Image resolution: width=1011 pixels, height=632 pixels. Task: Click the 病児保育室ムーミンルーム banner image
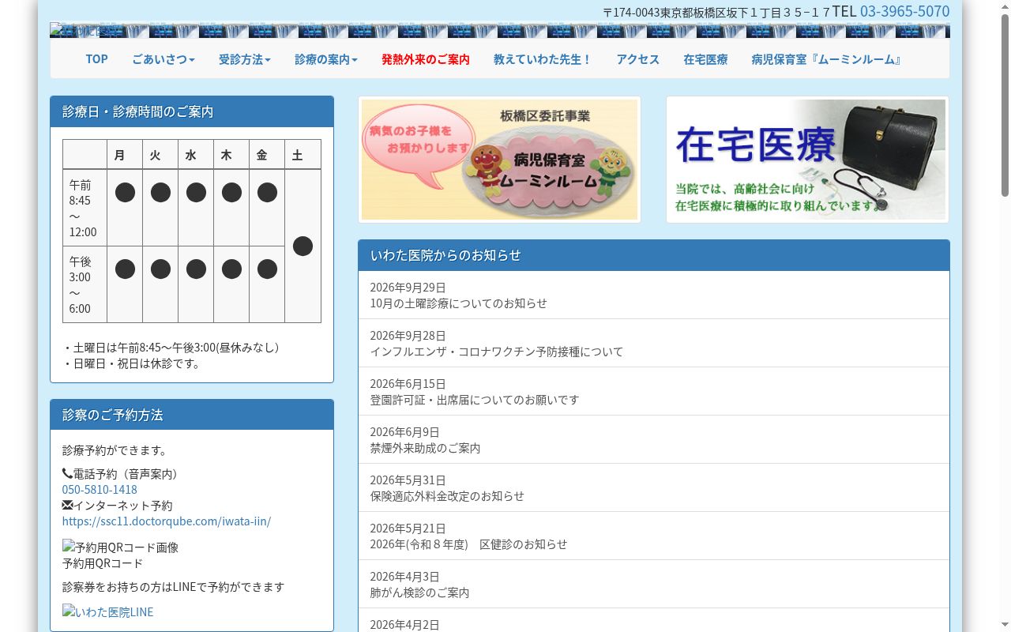(499, 160)
